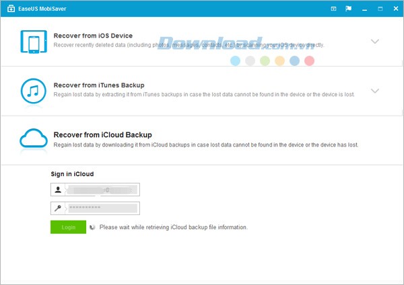Click the key icon beside the password field
Viewport: 404px width, 285px height.
(59, 208)
